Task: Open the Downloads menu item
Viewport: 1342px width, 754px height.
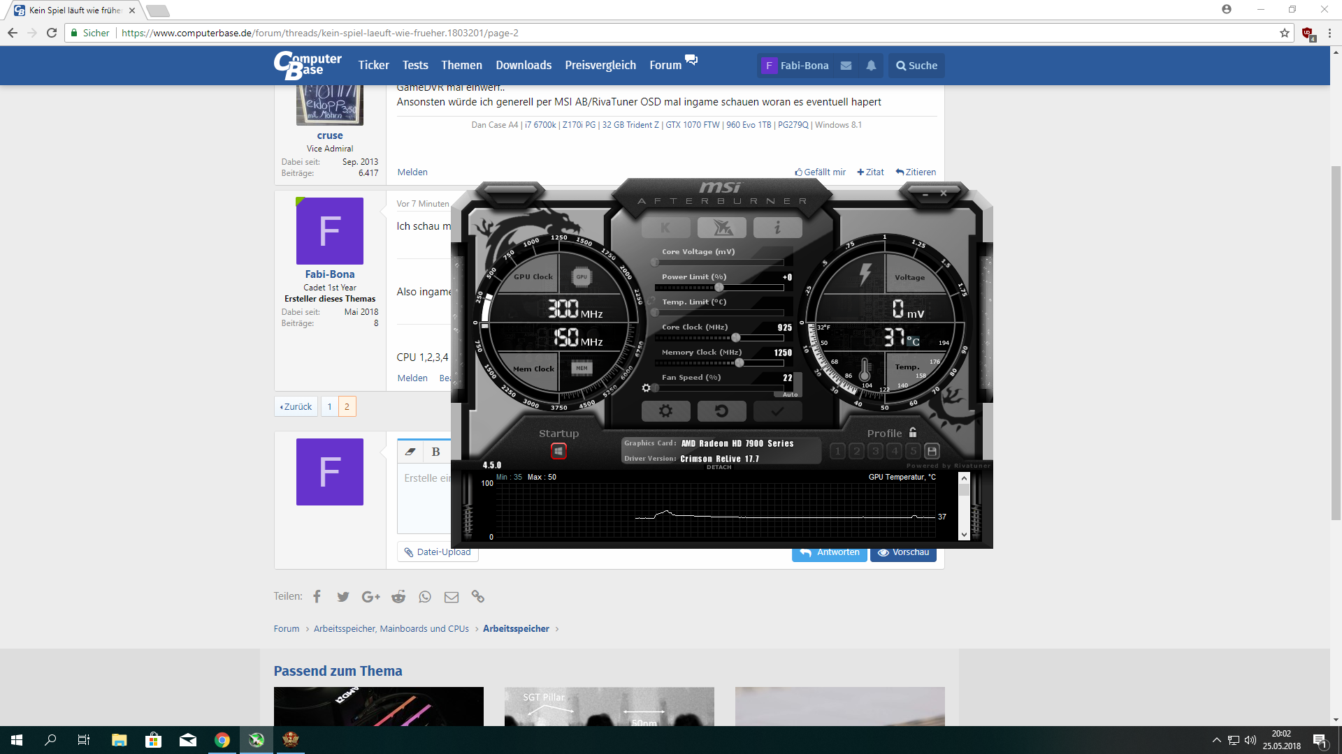Action: [x=524, y=66]
